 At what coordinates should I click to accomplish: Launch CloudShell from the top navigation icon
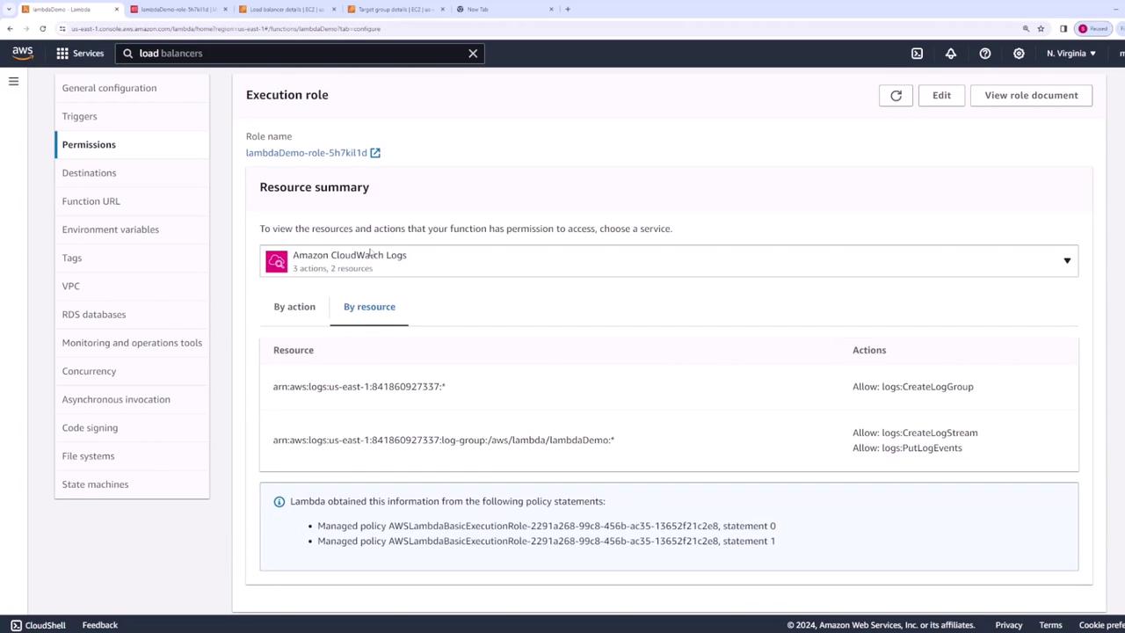point(917,54)
